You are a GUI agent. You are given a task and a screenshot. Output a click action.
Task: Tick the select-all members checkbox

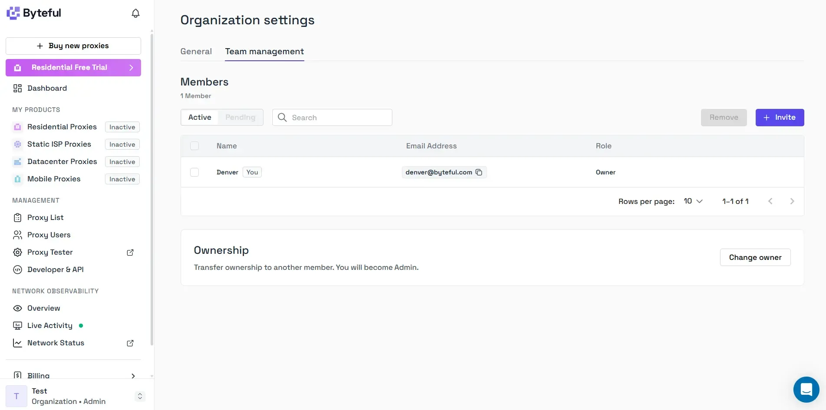[194, 146]
